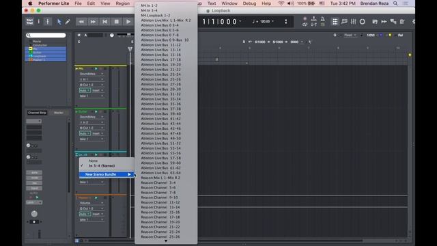Open the Window menu
Screen dimensions: 437x246
(229, 3)
